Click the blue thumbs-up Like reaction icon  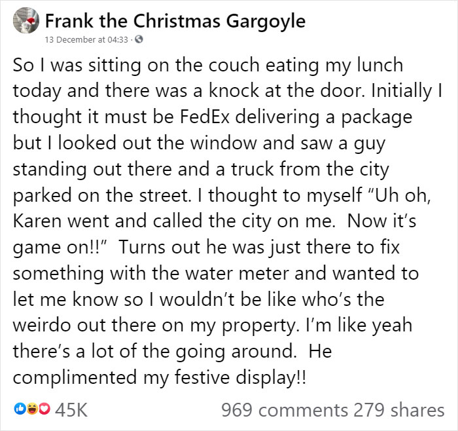coord(20,409)
